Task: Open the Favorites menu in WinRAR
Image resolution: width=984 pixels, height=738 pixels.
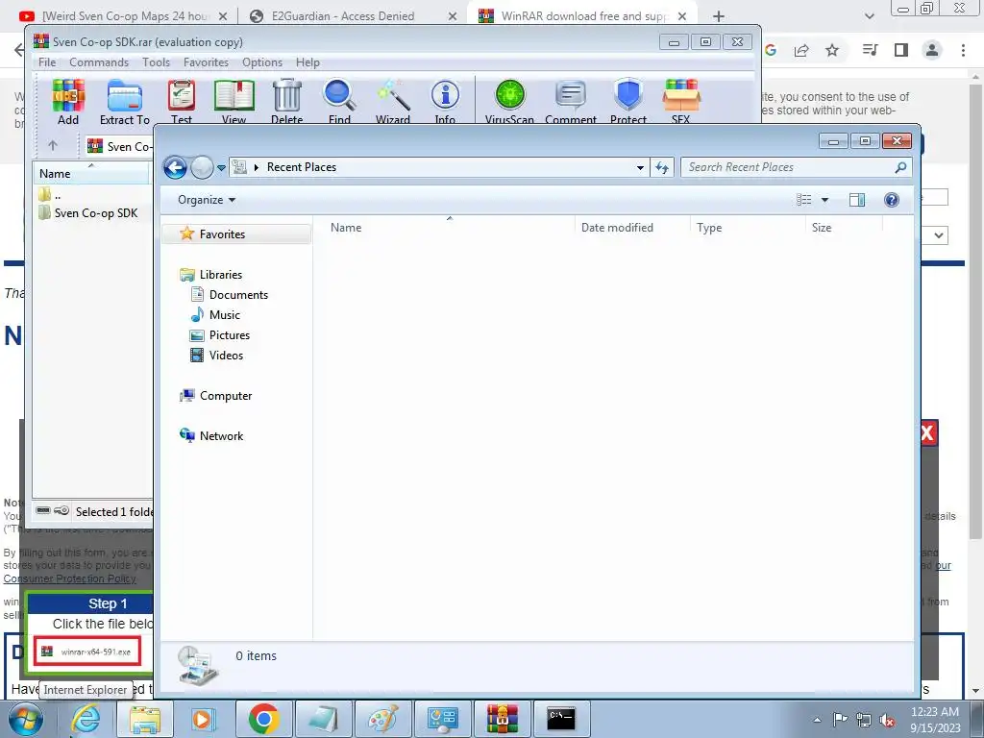Action: [x=206, y=62]
